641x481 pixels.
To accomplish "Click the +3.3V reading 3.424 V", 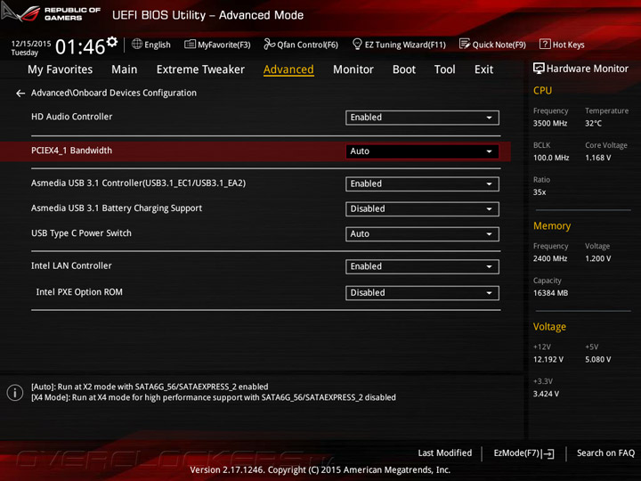I will pyautogui.click(x=546, y=395).
